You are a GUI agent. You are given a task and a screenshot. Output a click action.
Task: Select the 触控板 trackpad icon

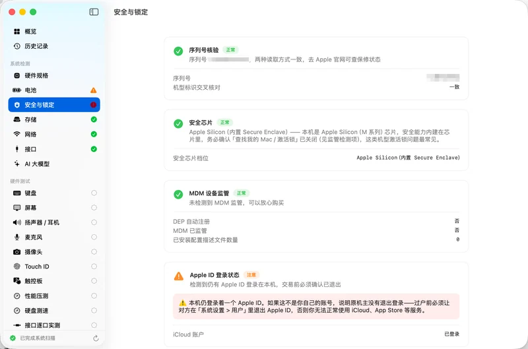(x=17, y=280)
